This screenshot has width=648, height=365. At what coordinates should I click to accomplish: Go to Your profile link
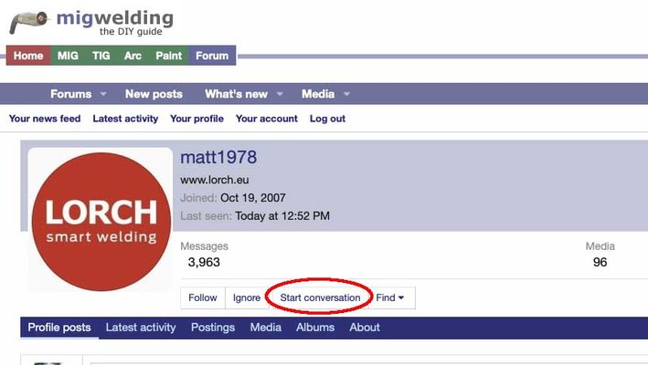pos(197,119)
